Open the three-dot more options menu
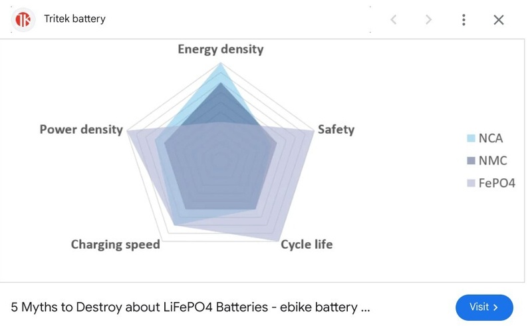This screenshot has height=326, width=532. [464, 20]
